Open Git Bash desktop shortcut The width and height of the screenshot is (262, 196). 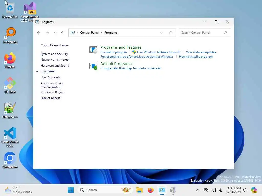tap(10, 85)
